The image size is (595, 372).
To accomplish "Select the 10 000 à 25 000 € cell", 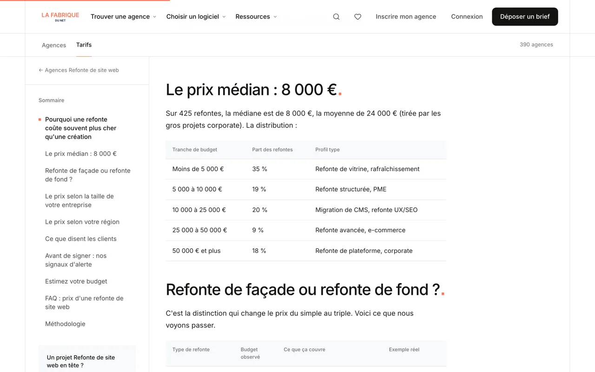I will pyautogui.click(x=199, y=210).
